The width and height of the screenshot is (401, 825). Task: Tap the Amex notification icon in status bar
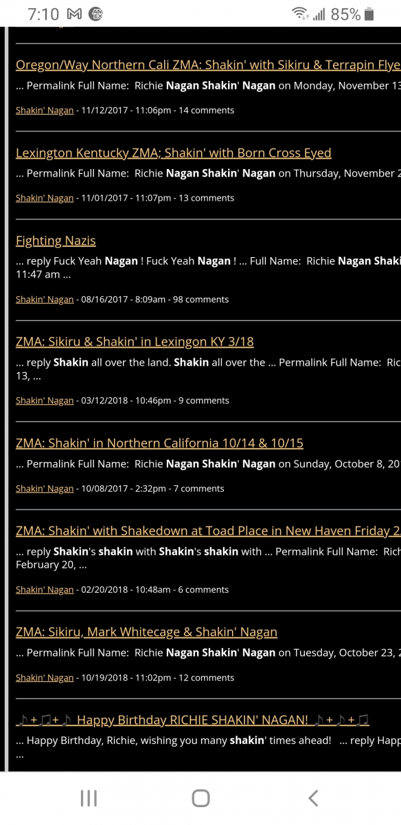[x=96, y=14]
